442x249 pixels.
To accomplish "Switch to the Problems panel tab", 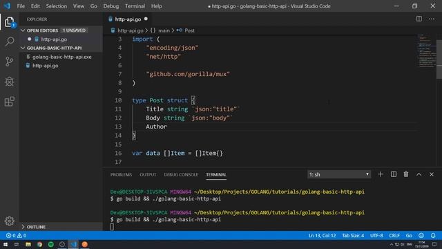I will (121, 175).
